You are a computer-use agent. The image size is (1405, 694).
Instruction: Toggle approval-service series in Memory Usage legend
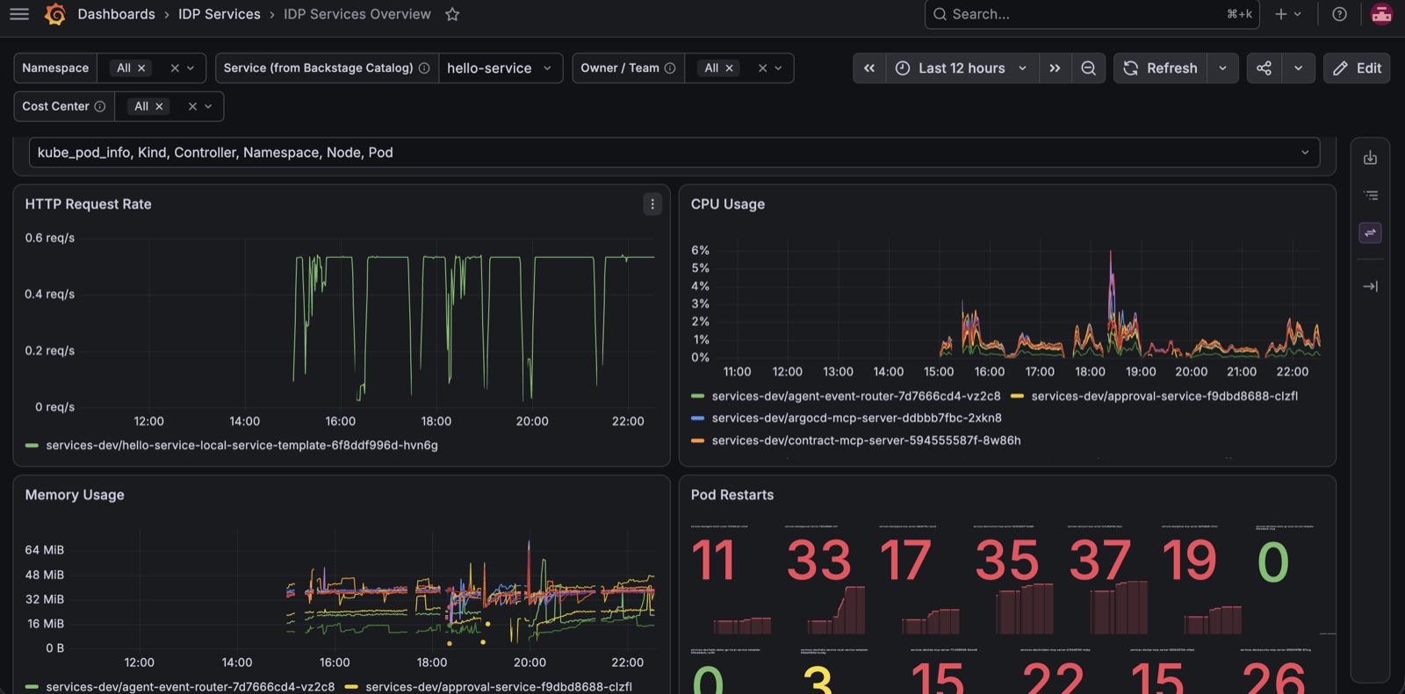(499, 686)
